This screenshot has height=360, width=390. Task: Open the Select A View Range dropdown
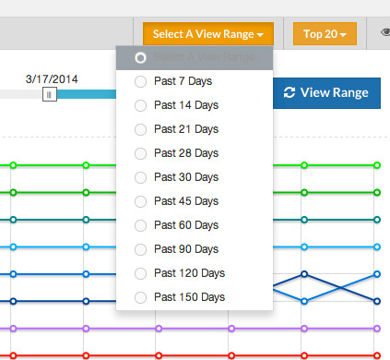(x=208, y=34)
